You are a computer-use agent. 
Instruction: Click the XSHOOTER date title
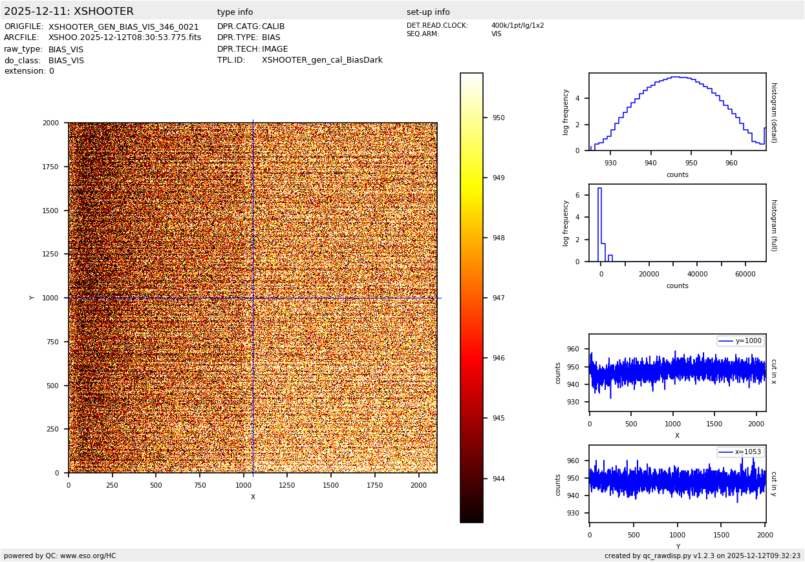pos(69,12)
